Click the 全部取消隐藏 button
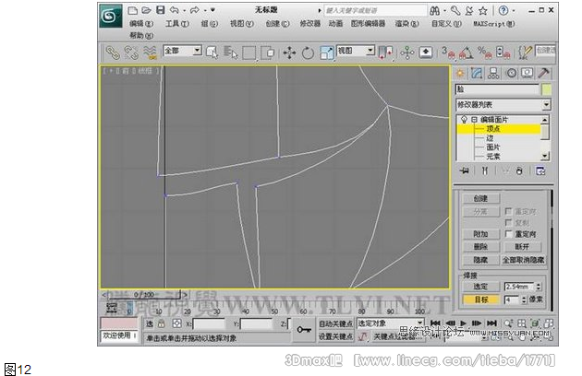Viewport: 582px width, 376px height. pos(524,260)
